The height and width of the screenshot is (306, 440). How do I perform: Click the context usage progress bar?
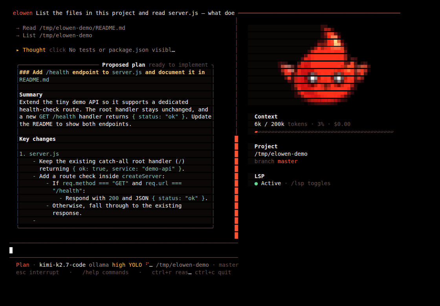[x=324, y=132]
